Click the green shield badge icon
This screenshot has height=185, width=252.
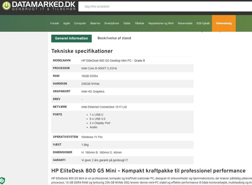click(x=2, y=181)
